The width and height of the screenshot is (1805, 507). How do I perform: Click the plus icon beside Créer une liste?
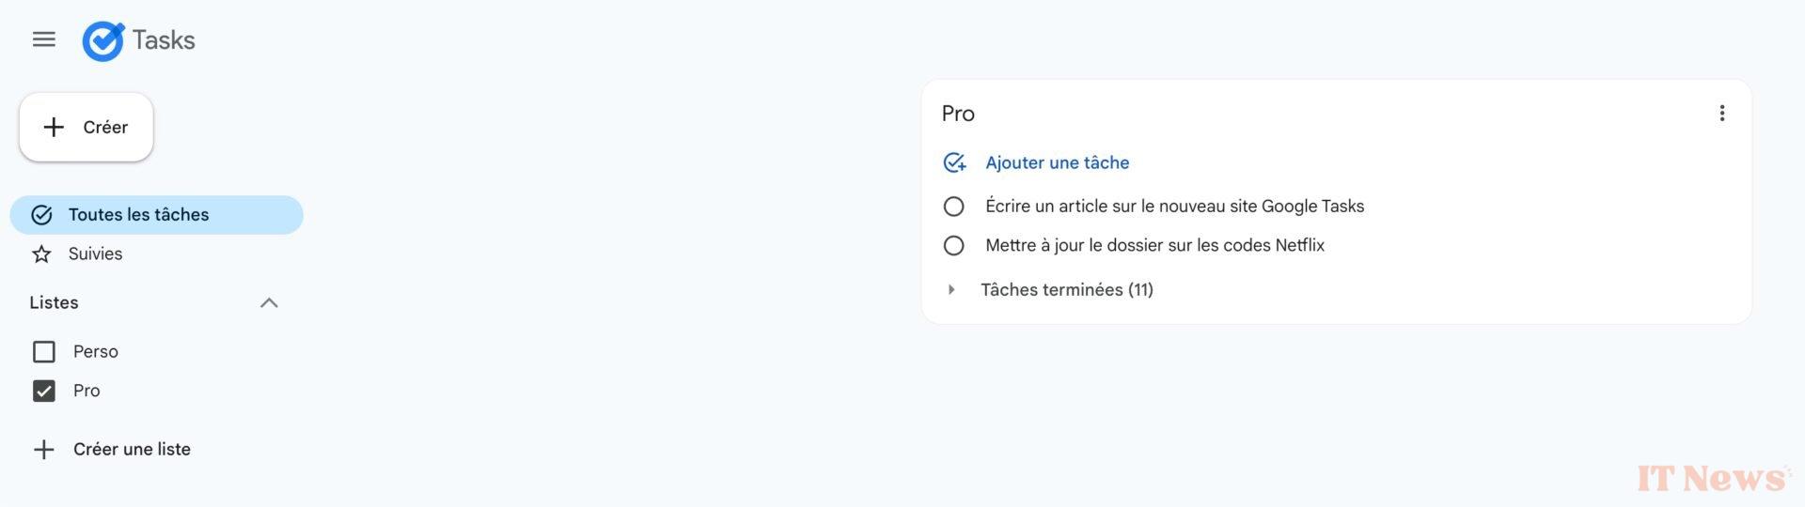click(x=43, y=450)
